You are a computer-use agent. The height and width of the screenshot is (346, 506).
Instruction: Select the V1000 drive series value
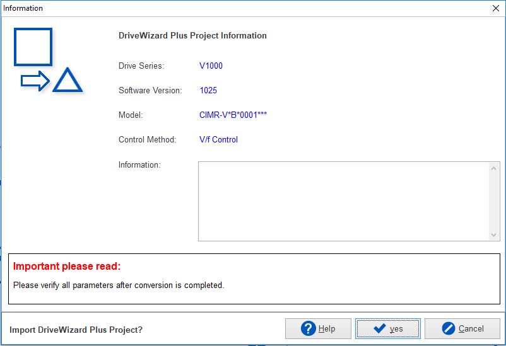click(211, 66)
